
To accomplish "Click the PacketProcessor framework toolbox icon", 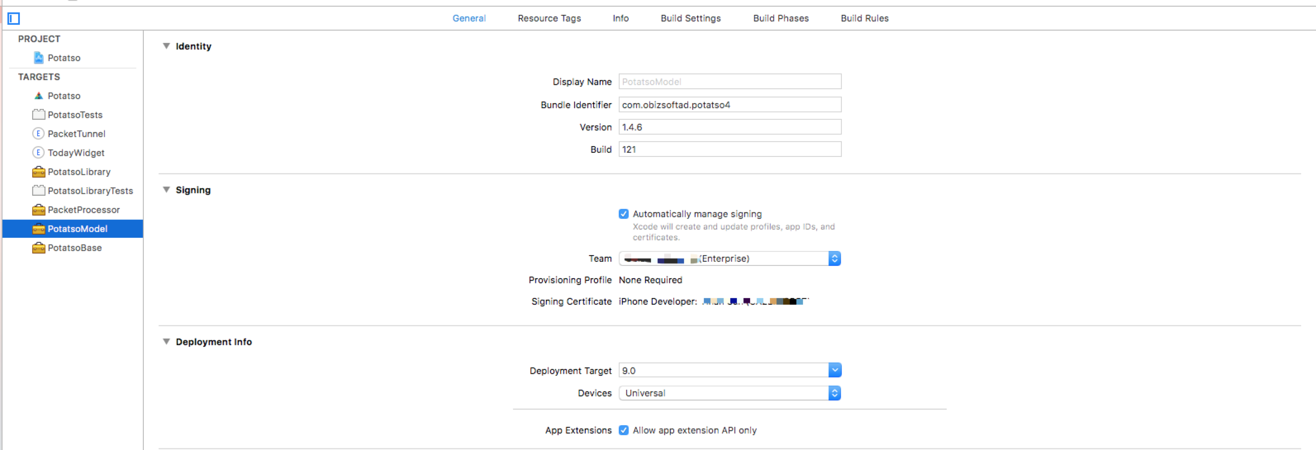I will coord(38,209).
